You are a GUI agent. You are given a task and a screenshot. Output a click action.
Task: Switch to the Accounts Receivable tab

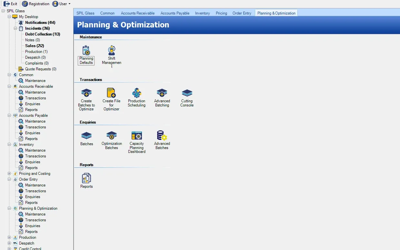138,13
